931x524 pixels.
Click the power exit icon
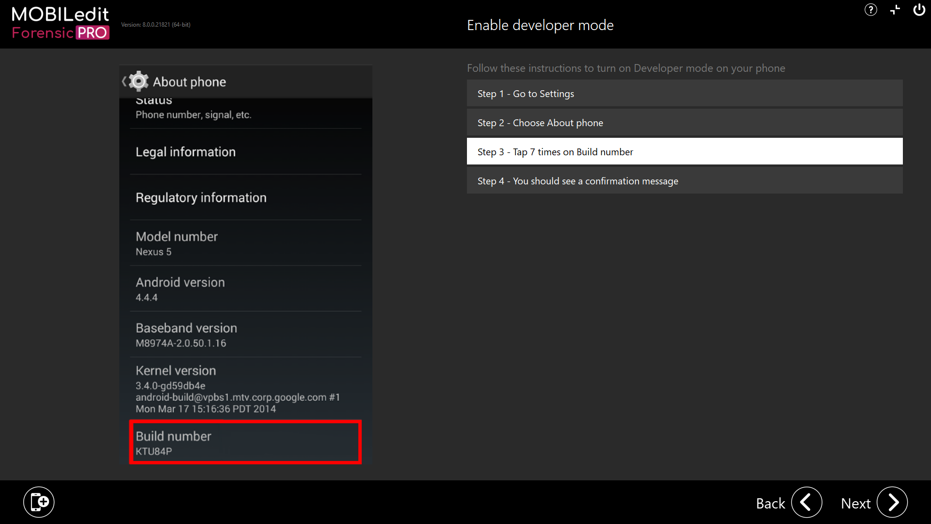coord(919,10)
